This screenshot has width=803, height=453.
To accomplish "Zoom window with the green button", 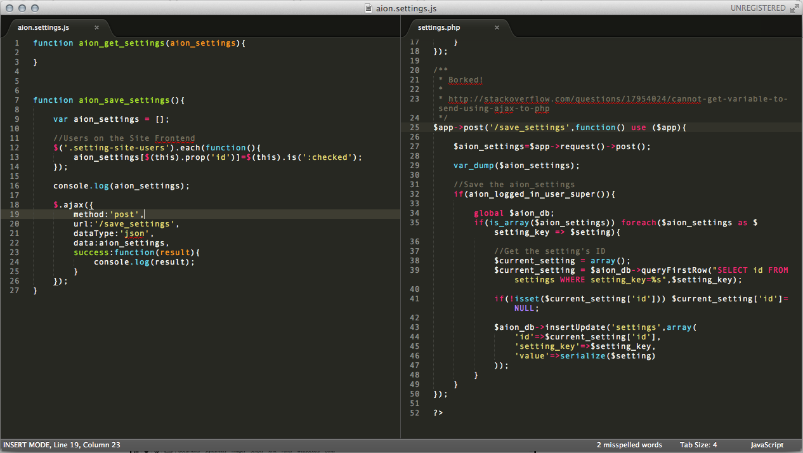I will [x=35, y=8].
